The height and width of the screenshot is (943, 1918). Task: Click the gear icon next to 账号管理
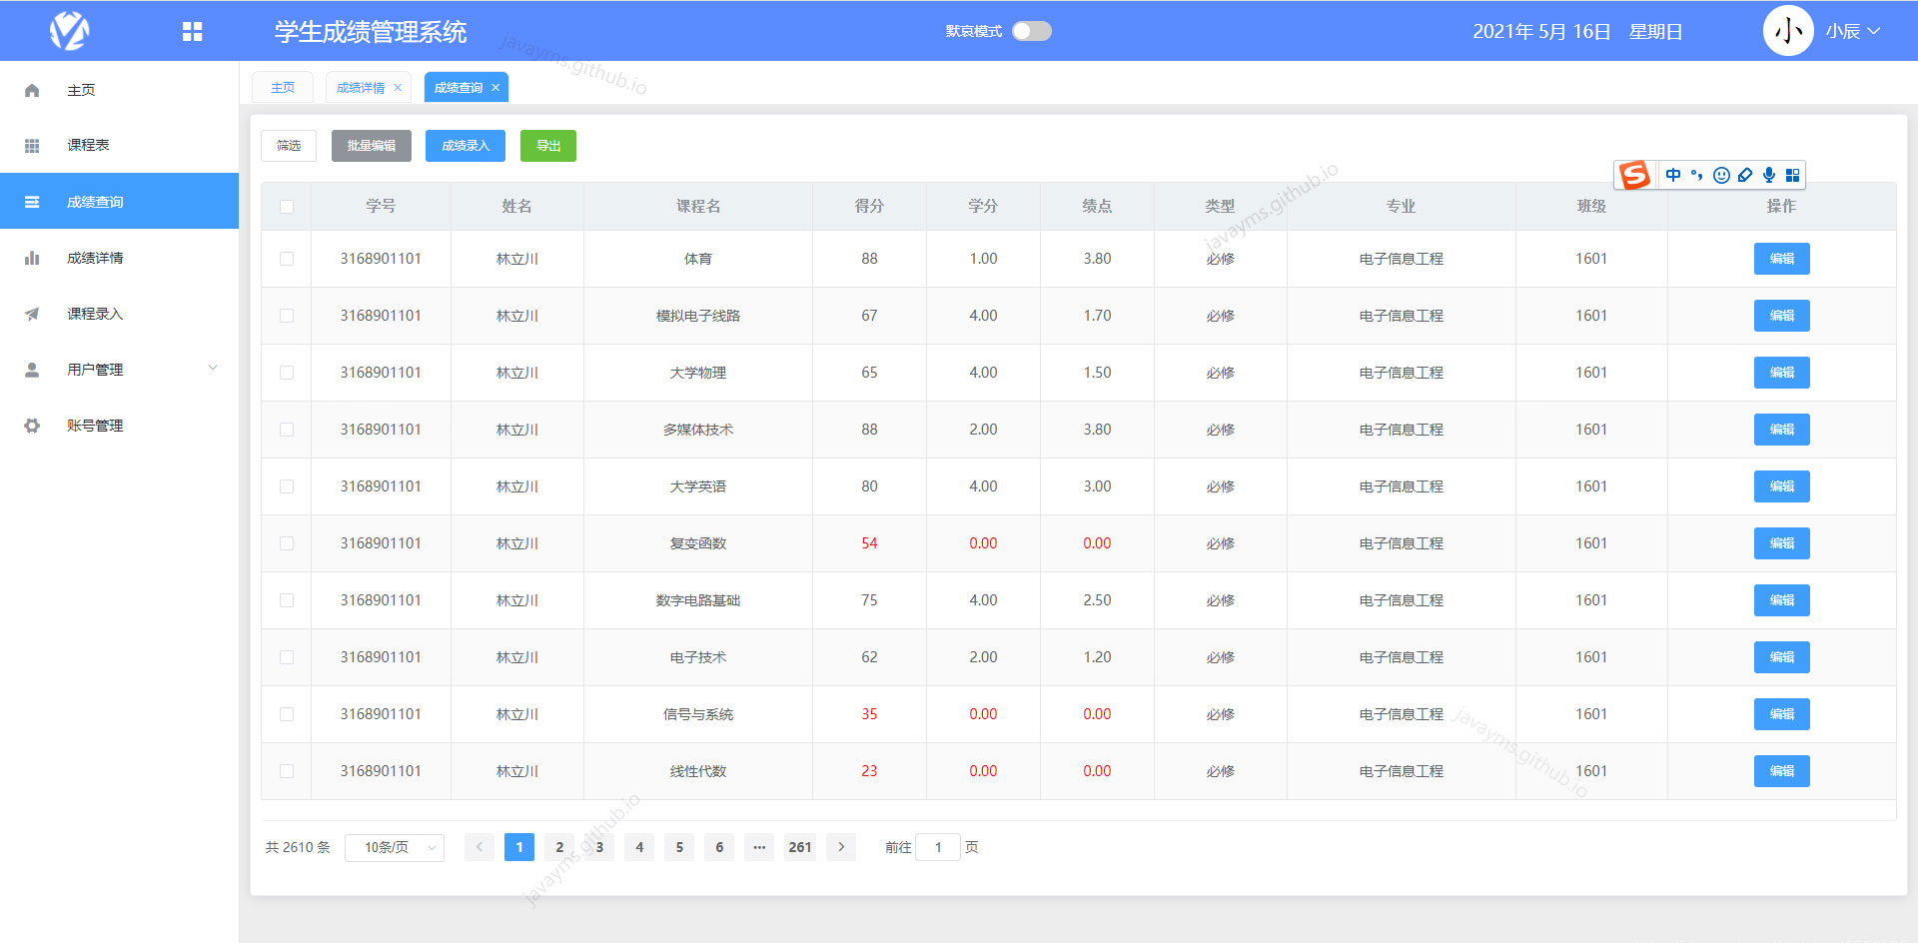31,425
